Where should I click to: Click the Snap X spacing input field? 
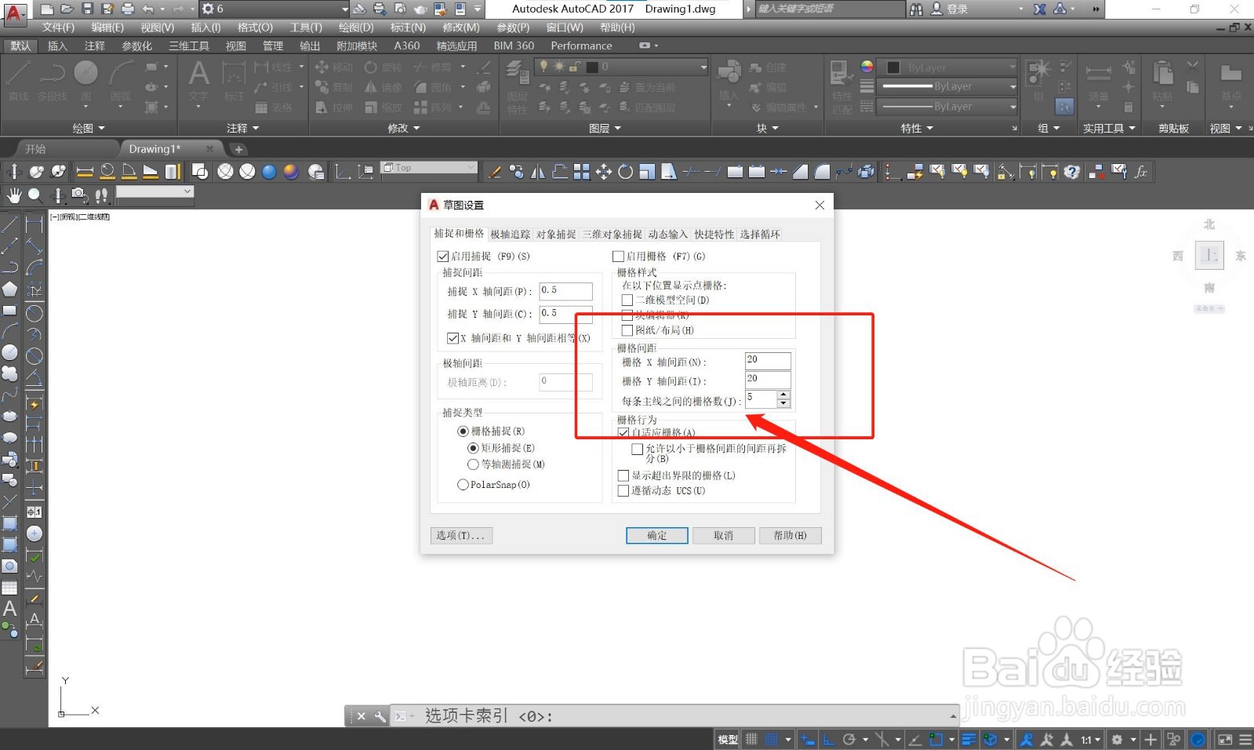[565, 291]
